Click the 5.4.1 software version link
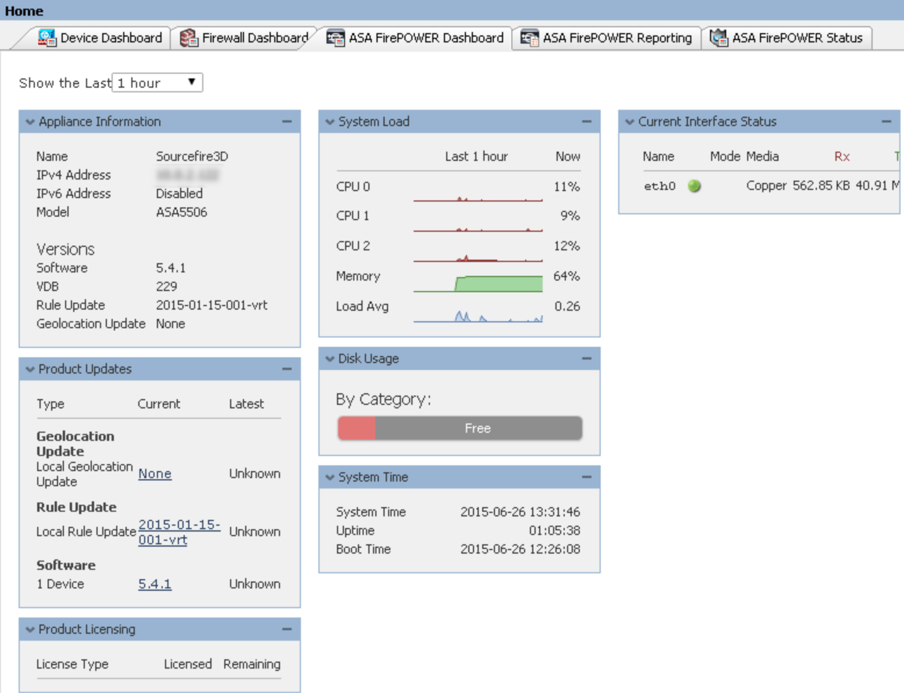 pos(154,584)
